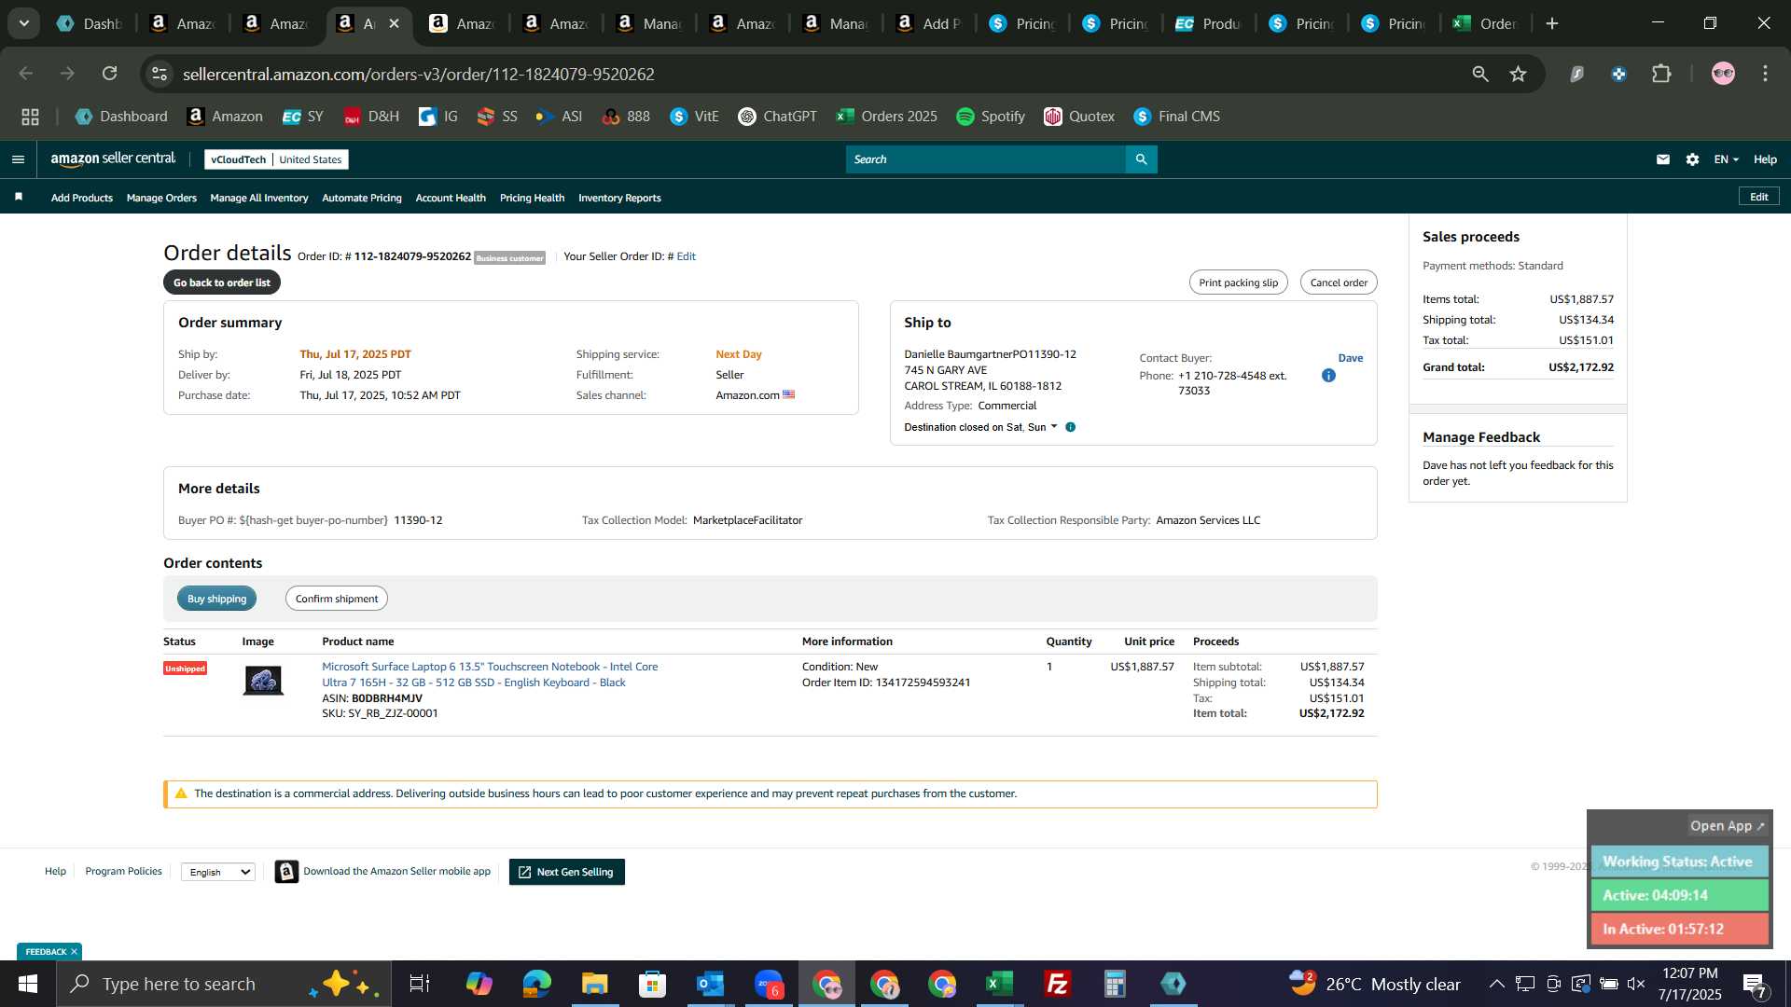Open the Chrome profile avatar
Viewport: 1791px width, 1007px height.
[x=1723, y=74]
